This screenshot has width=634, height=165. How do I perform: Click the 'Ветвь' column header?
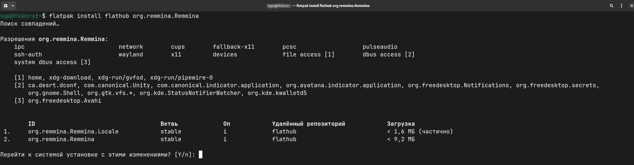(169, 124)
